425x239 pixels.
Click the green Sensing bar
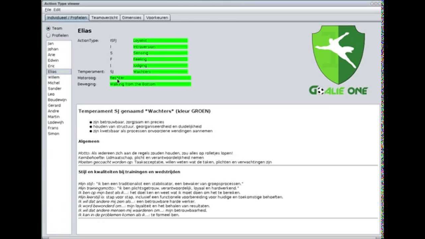click(160, 53)
